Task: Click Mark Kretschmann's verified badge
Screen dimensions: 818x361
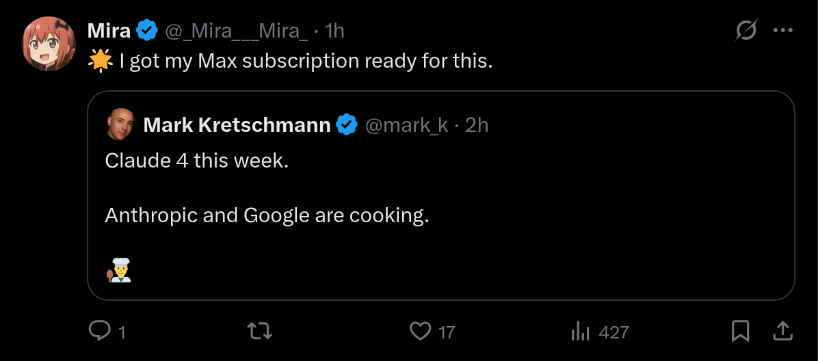Action: pyautogui.click(x=347, y=124)
